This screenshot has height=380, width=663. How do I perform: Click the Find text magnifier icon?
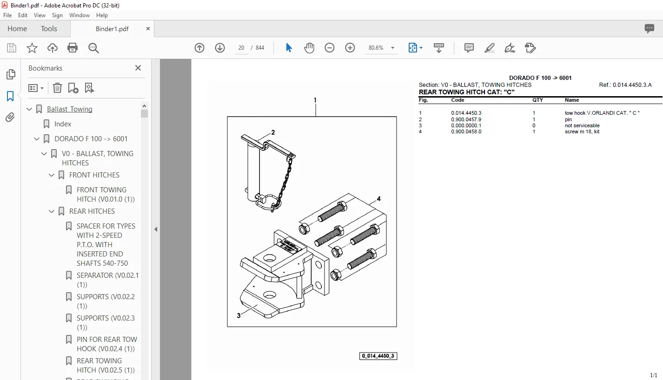pos(93,48)
